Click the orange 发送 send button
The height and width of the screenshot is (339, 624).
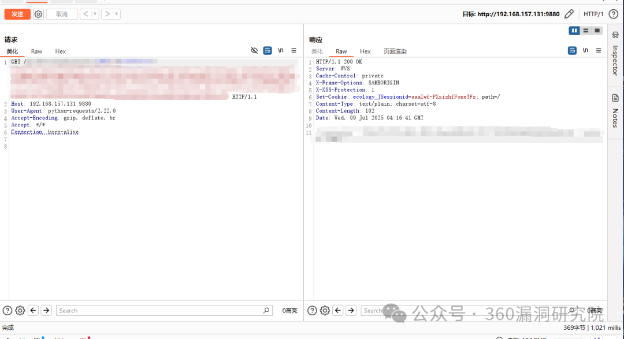pos(17,14)
